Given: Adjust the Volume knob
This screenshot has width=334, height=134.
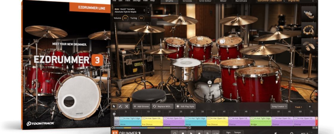Looking at the screenshot, I should (x=125, y=18).
